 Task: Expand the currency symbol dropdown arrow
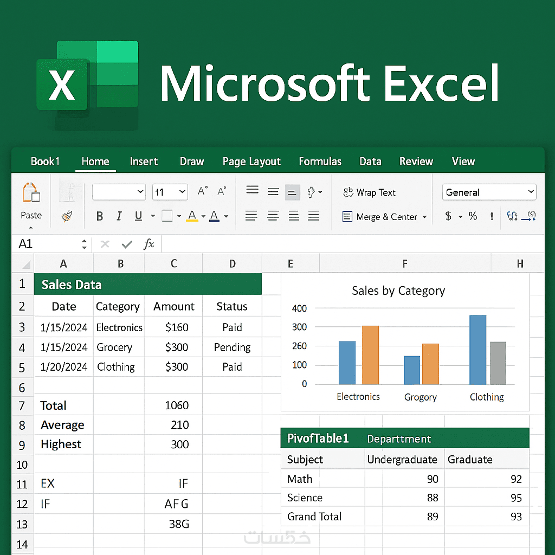(461, 216)
